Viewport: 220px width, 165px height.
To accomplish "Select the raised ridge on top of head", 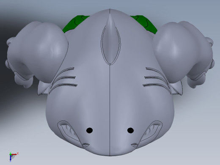I will pos(110,41).
